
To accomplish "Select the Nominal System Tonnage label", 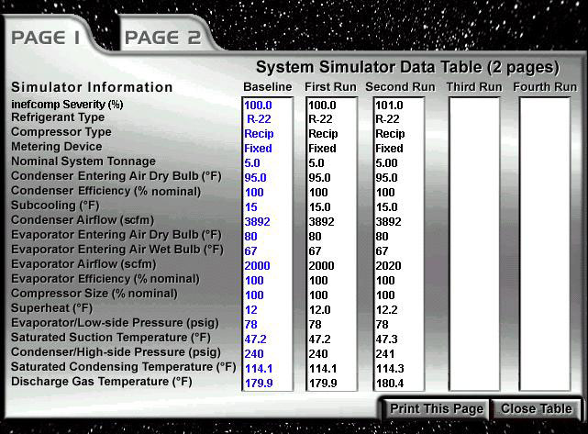I will (x=83, y=161).
